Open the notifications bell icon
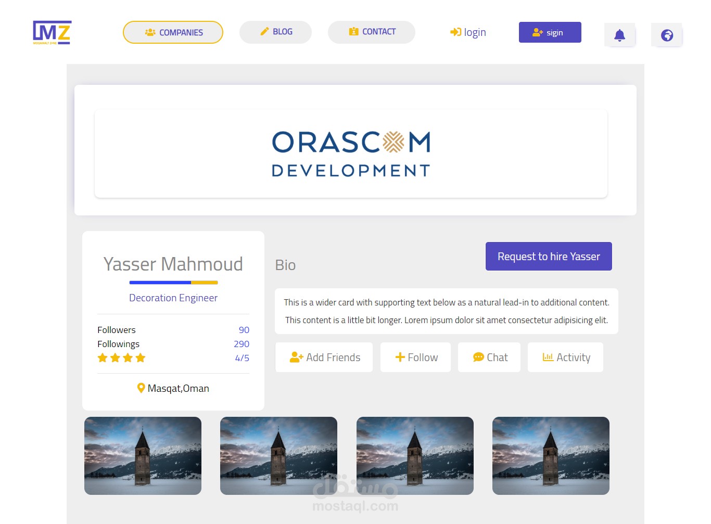The height and width of the screenshot is (524, 711). click(619, 35)
